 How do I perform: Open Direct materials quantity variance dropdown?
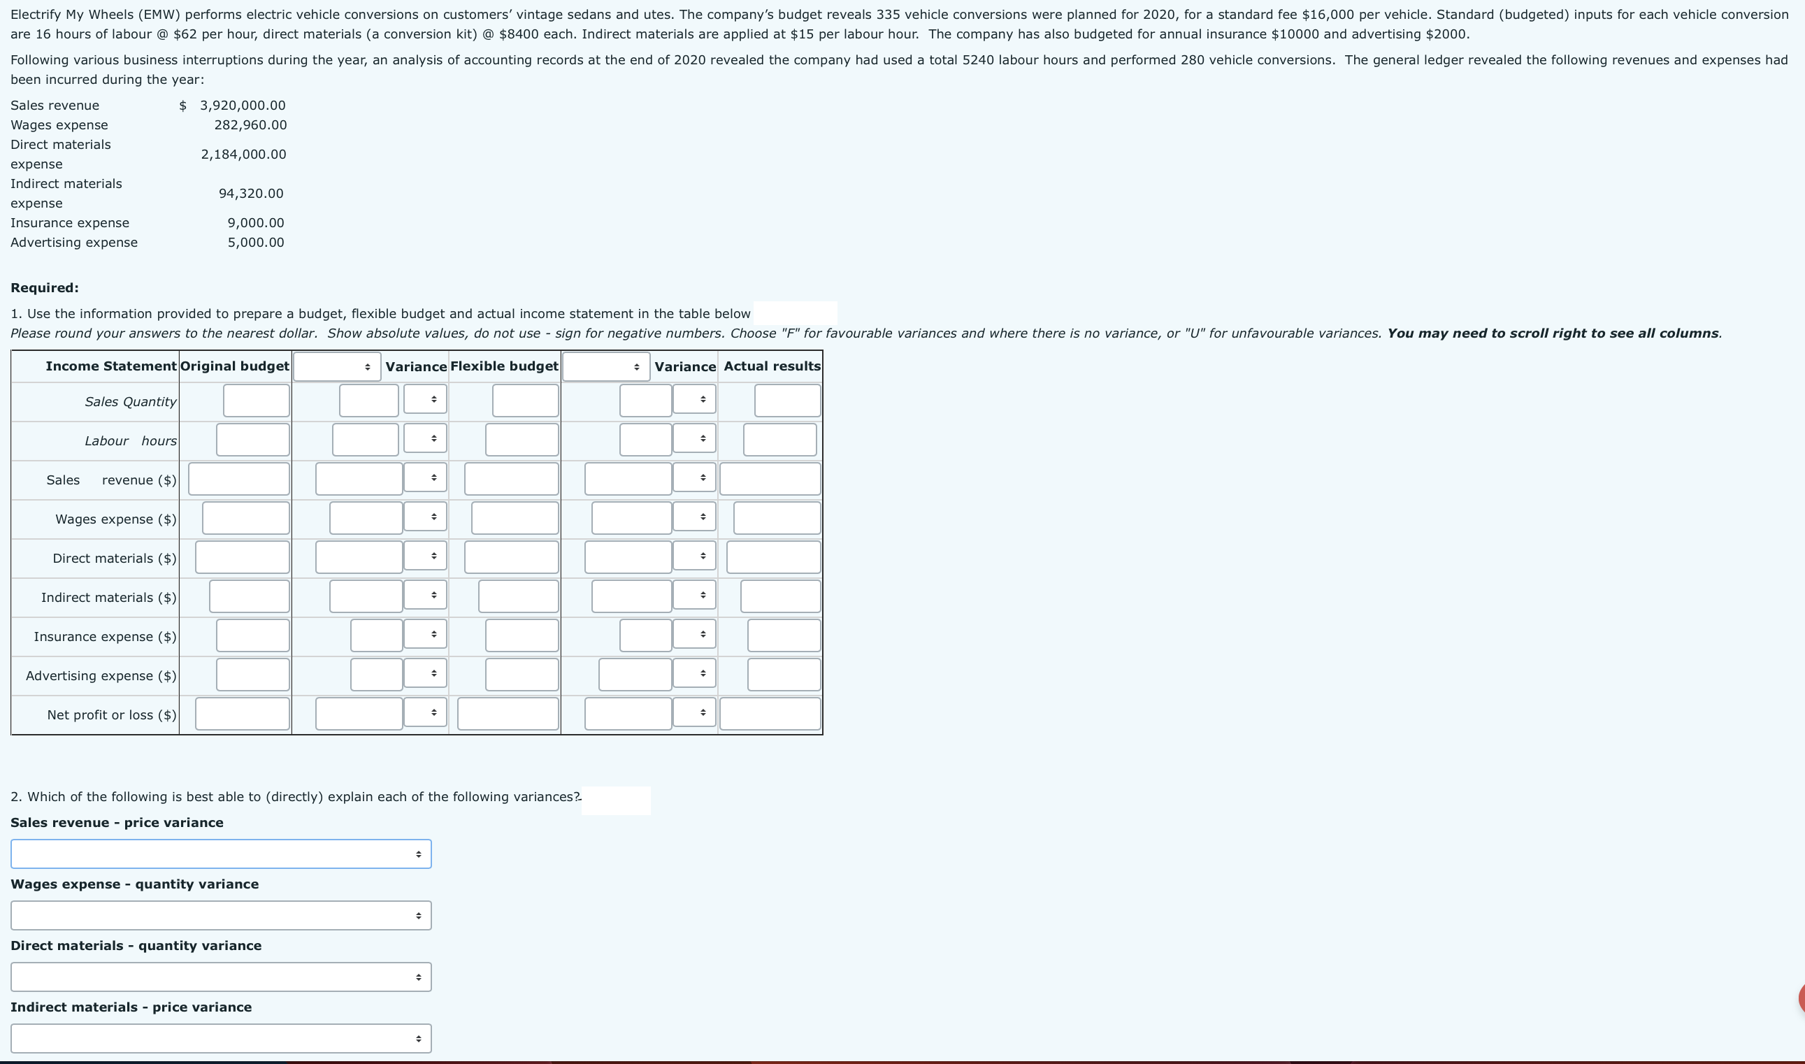click(x=221, y=977)
